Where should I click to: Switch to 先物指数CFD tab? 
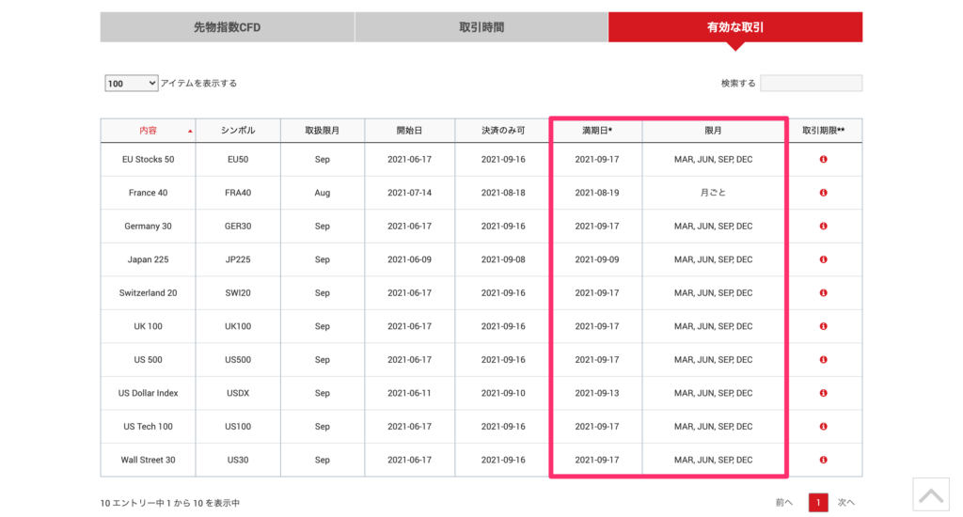point(228,27)
